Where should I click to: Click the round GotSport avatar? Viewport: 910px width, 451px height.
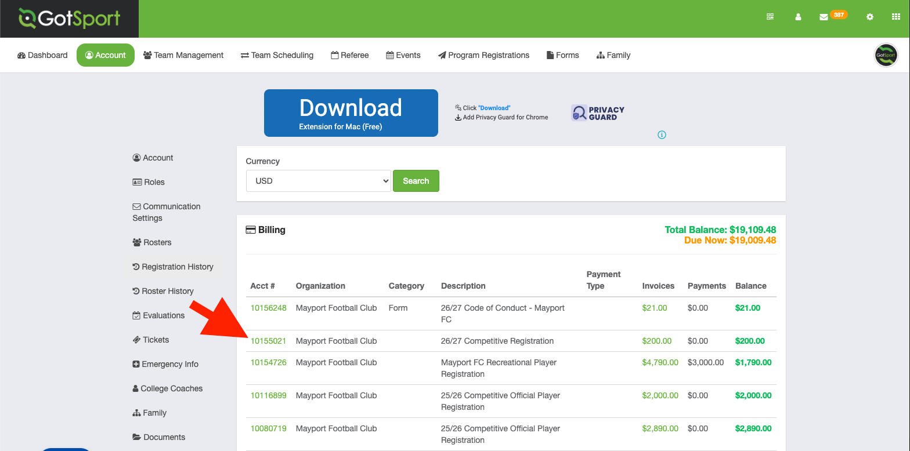tap(886, 56)
